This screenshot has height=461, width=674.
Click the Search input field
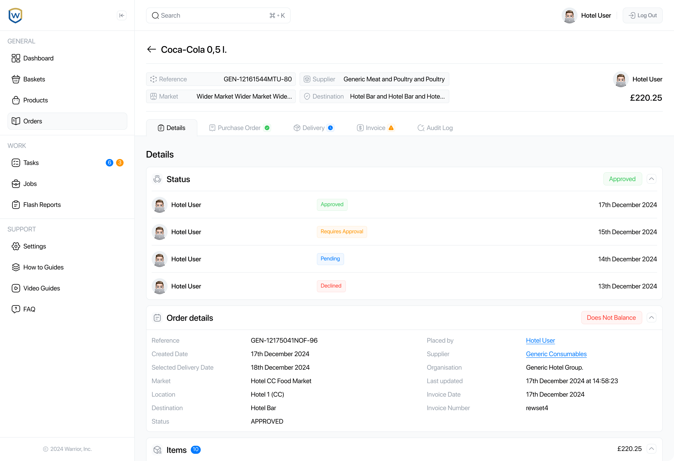(x=218, y=15)
